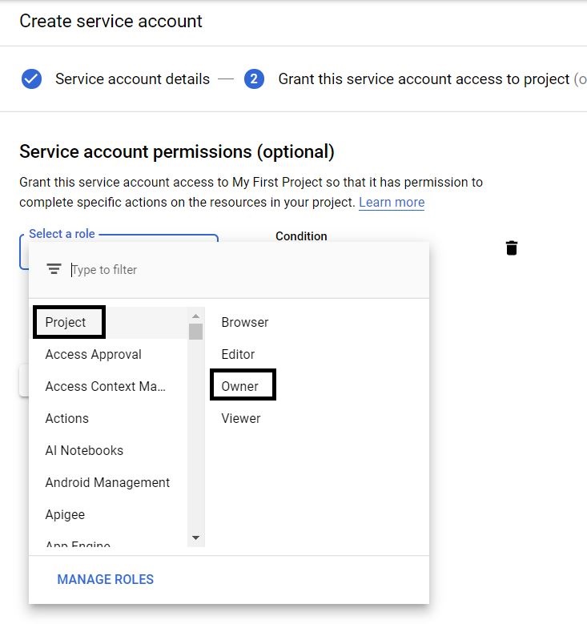Click the completed Service account details checkmark

pyautogui.click(x=31, y=79)
